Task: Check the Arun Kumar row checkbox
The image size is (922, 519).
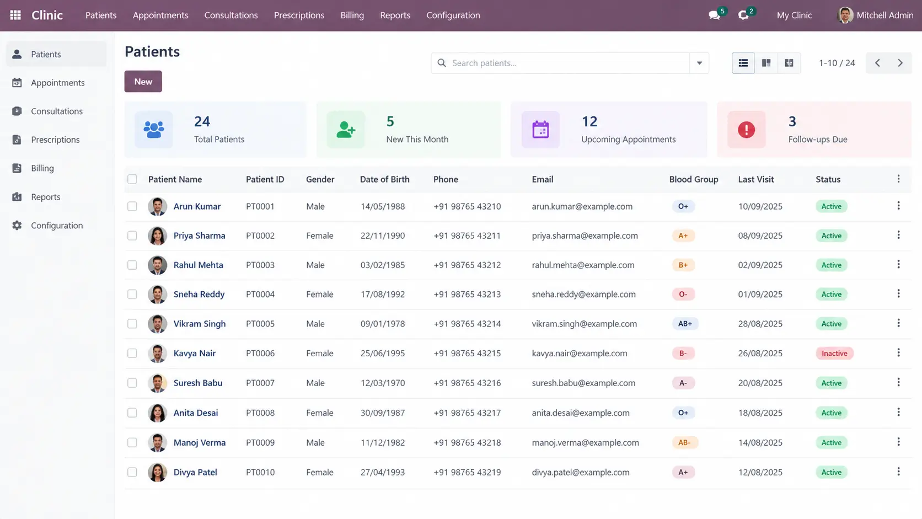Action: tap(132, 206)
